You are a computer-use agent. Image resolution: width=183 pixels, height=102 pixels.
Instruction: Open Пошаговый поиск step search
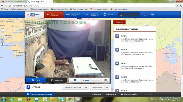point(73,15)
